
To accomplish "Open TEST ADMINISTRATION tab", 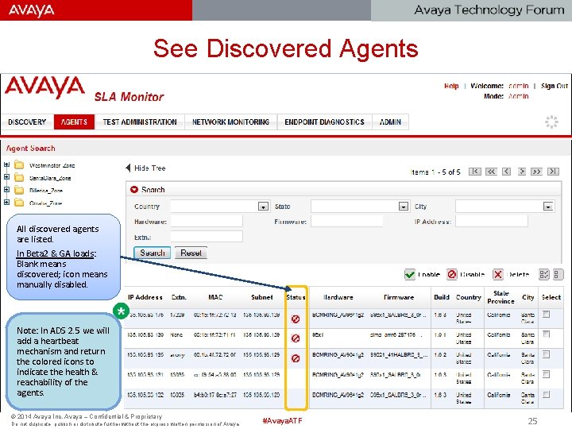I will pyautogui.click(x=140, y=122).
